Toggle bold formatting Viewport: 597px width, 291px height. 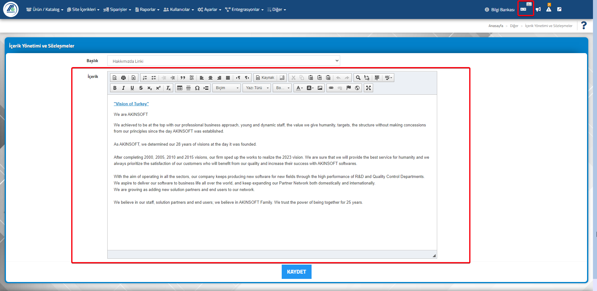[115, 88]
